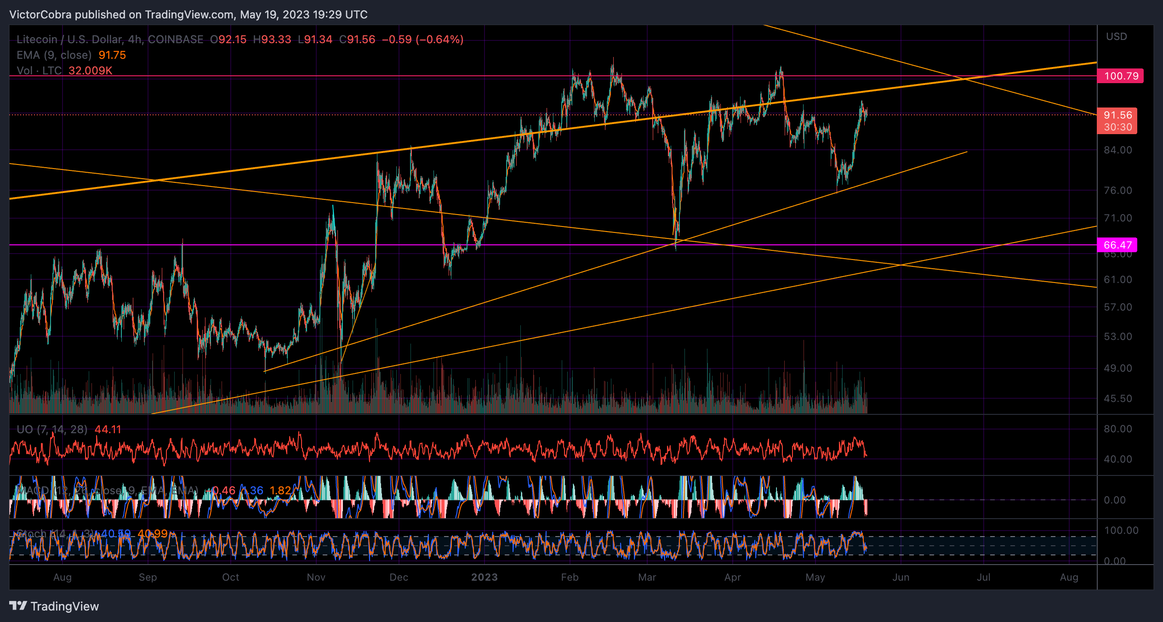Click the Jul label on time axis

pos(984,577)
